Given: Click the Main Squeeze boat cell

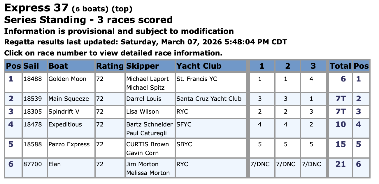Looking at the screenshot, I should click(x=69, y=99).
